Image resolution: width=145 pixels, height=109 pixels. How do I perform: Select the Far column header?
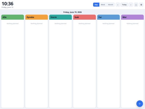click(108, 17)
